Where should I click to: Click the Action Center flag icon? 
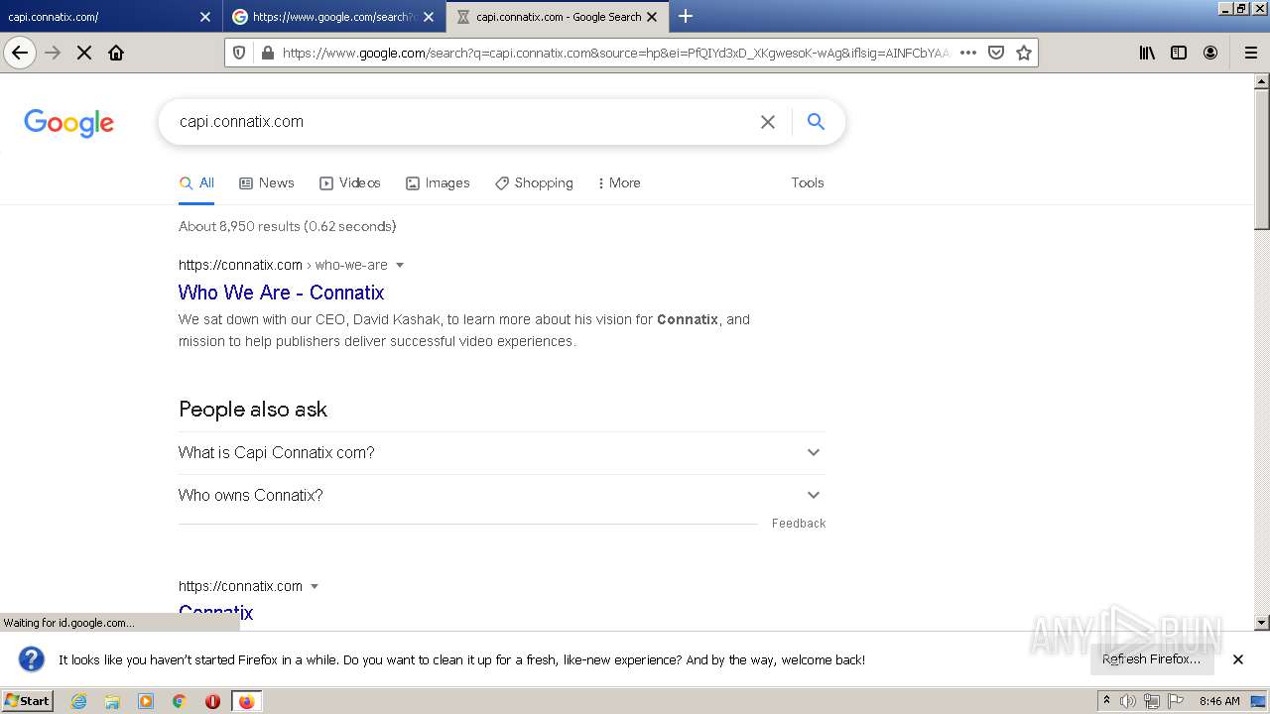point(1176,701)
